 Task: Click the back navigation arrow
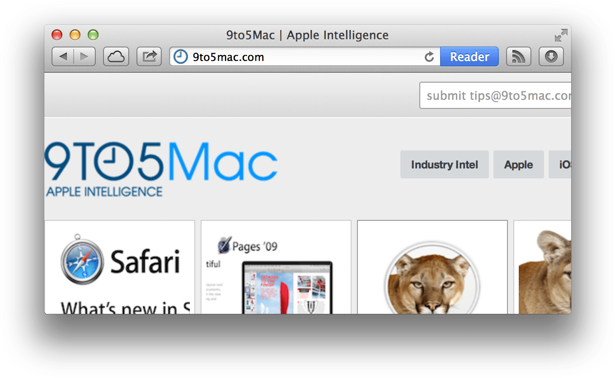[64, 56]
